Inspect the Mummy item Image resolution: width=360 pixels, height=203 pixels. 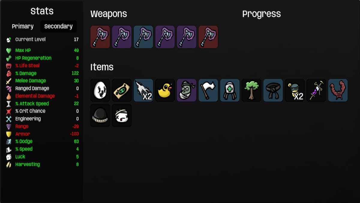(186, 90)
